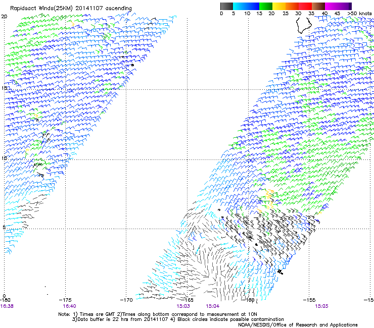This screenshot has width=374, height=328.
Task: Click the purple time stamp '15:05'
Action: click(x=321, y=306)
